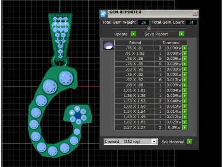Click the green arrow for row 2.27 X 2.27

click(185, 128)
